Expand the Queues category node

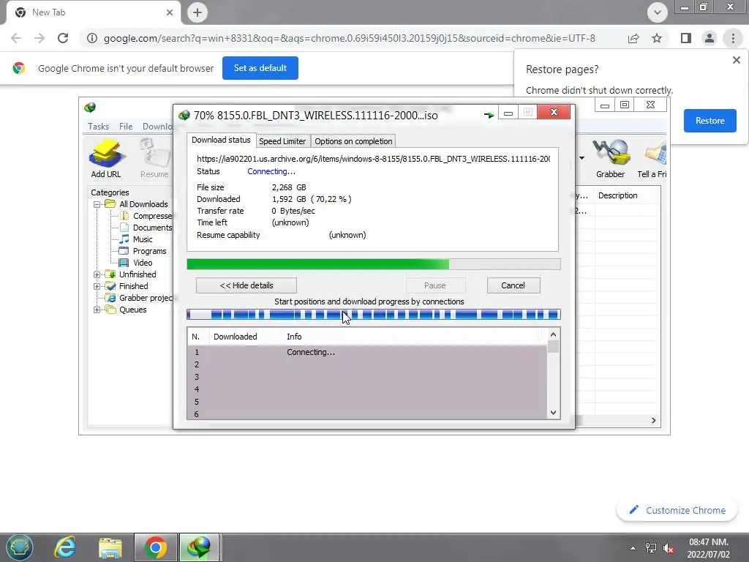pyautogui.click(x=97, y=310)
